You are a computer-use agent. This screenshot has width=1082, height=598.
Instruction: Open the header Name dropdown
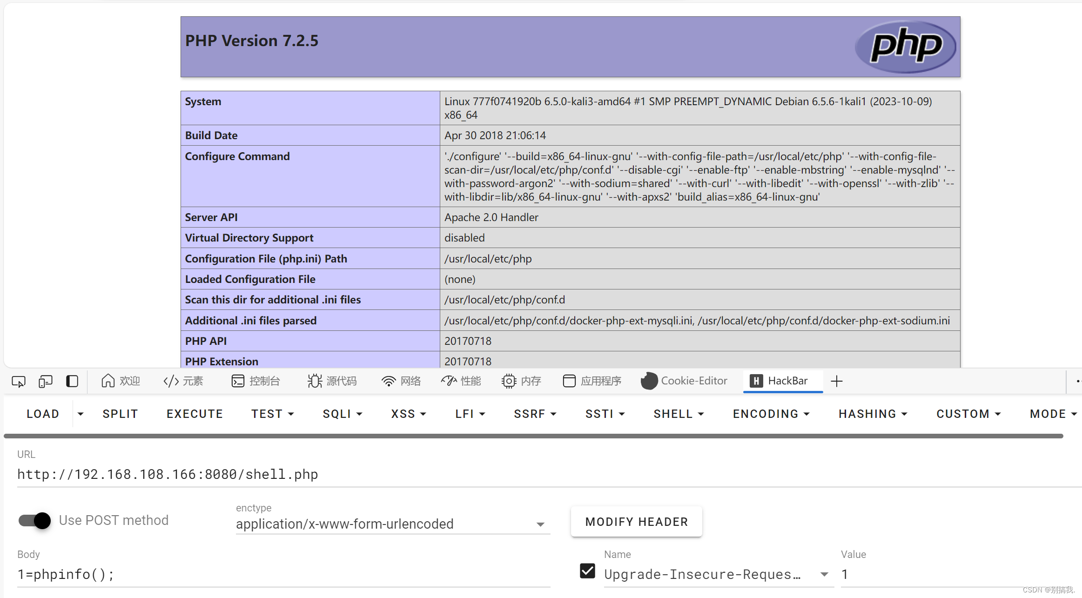(x=719, y=574)
